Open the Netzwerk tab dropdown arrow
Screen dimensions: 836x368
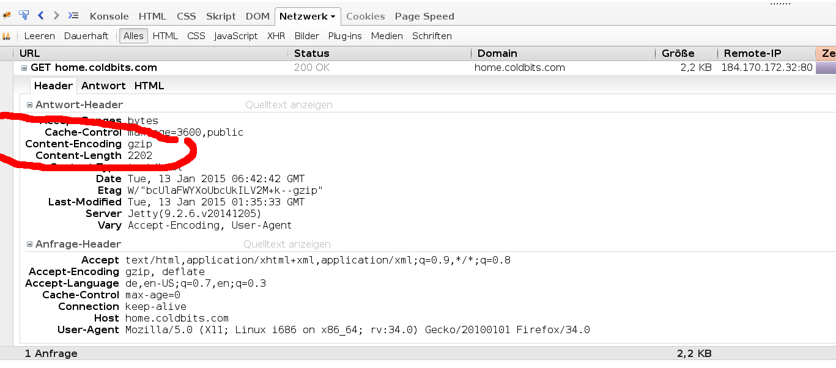pos(333,17)
